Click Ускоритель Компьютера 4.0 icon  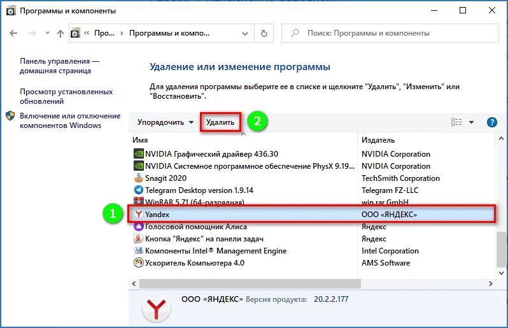point(139,262)
